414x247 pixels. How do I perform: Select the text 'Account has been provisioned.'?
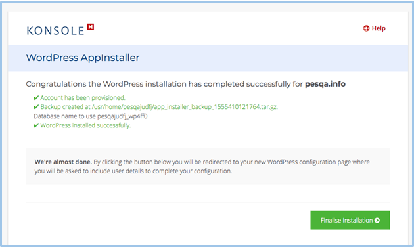83,98
